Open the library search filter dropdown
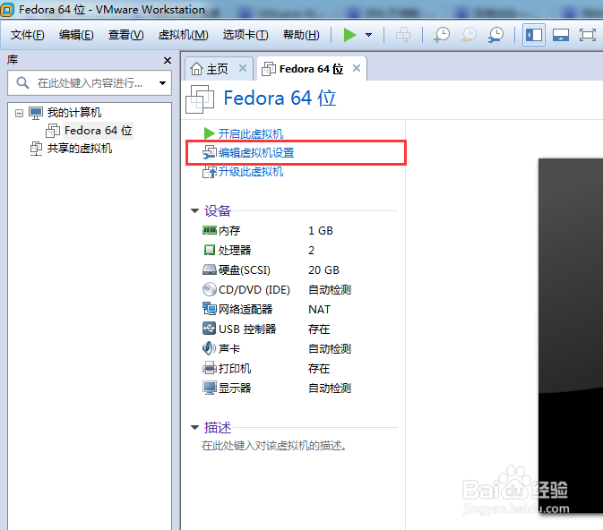This screenshot has width=603, height=530. [163, 83]
